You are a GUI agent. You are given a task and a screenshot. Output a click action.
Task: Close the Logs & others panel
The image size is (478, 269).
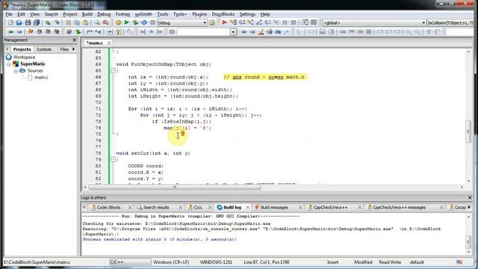[x=470, y=197]
